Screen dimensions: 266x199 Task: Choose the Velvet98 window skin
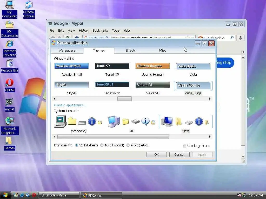(152, 88)
